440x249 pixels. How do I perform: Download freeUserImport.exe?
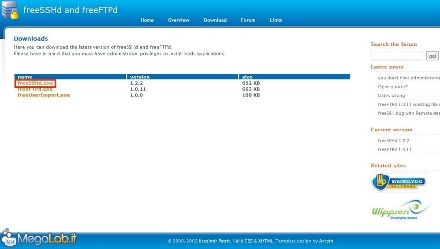44,95
